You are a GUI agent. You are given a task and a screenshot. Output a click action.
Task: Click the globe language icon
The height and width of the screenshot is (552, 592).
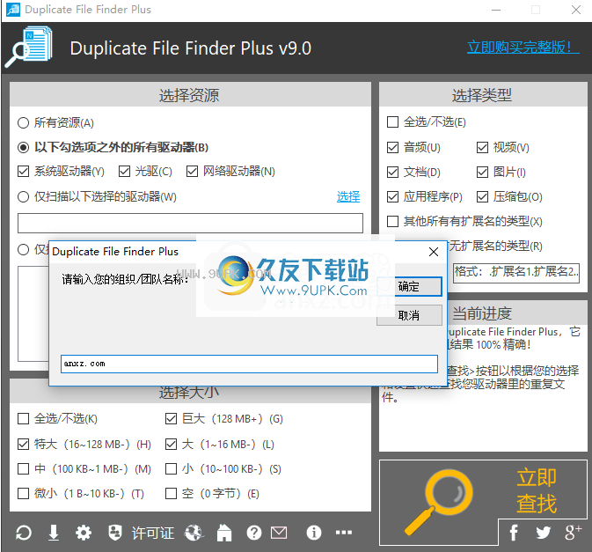click(194, 533)
